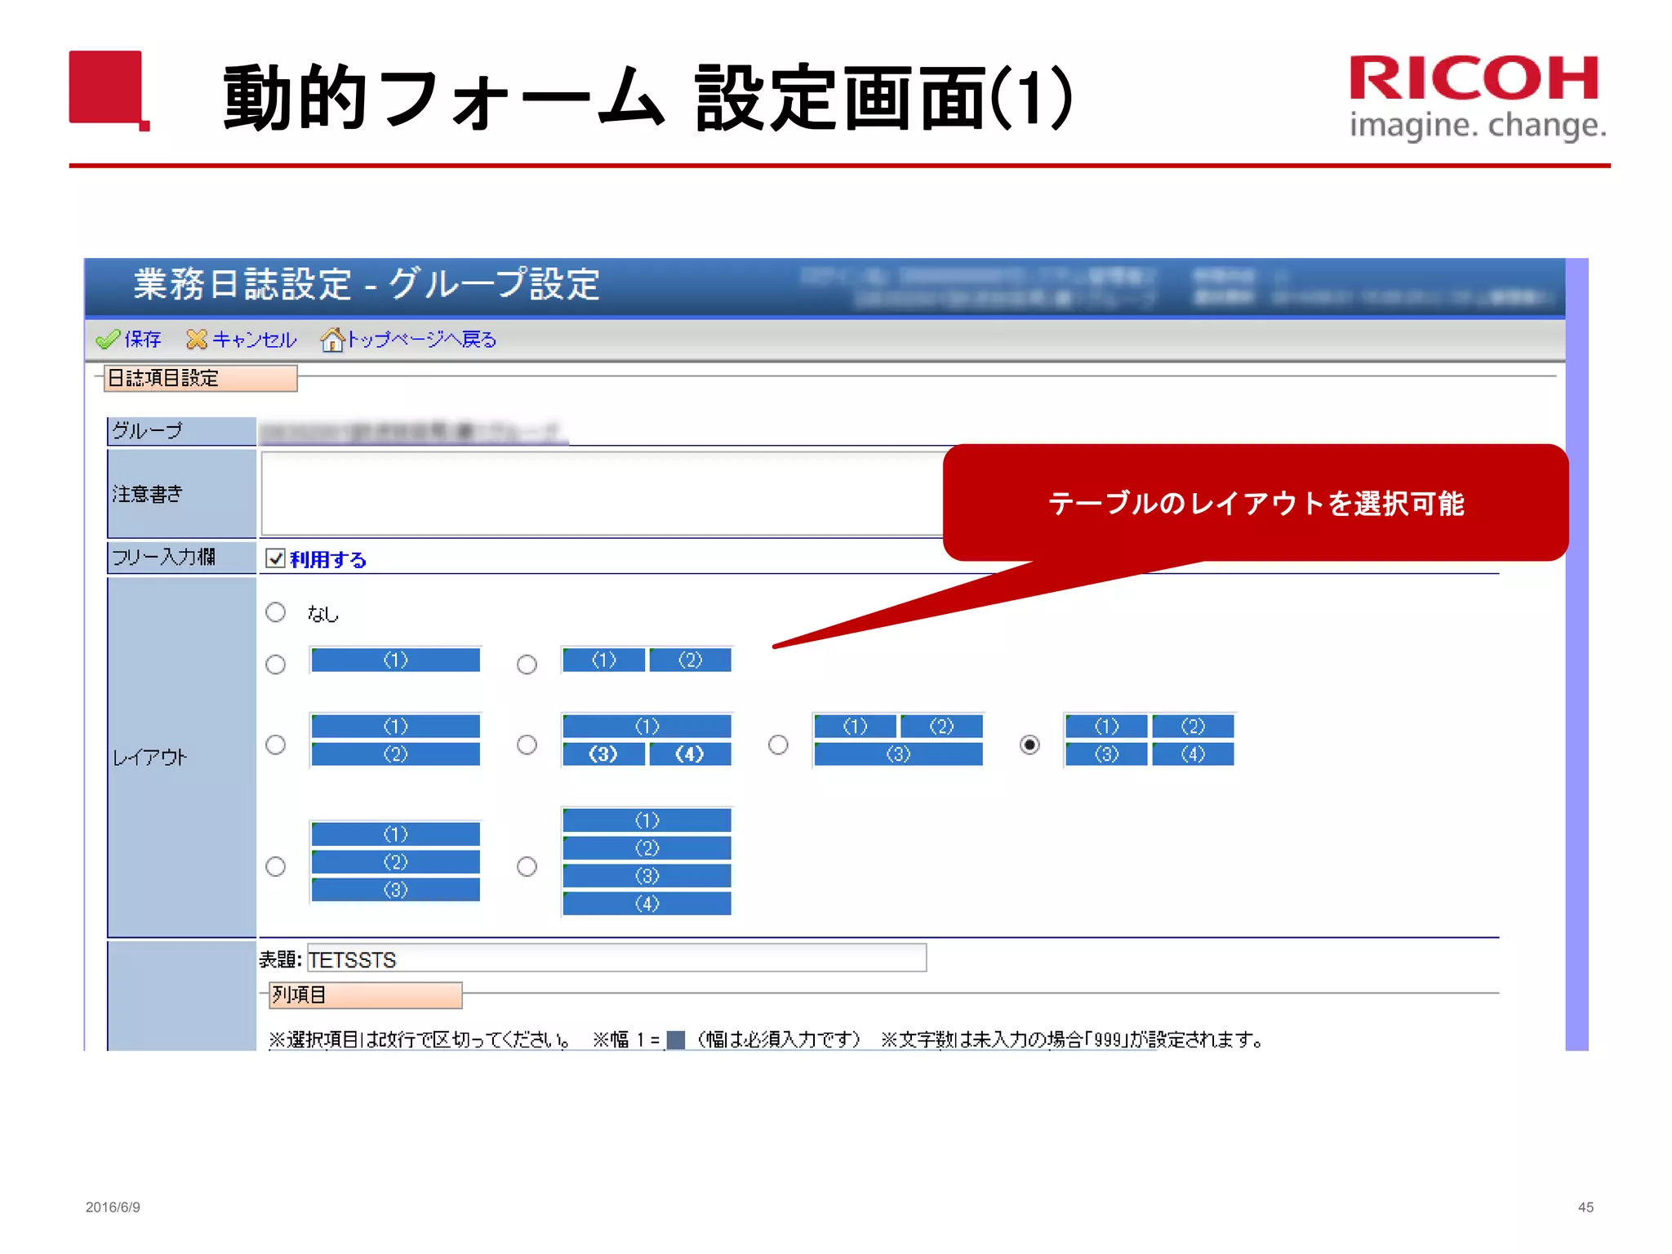Click the (1)(2) over (3) layout thumbnail
Image resolution: width=1672 pixels, height=1254 pixels.
point(898,740)
